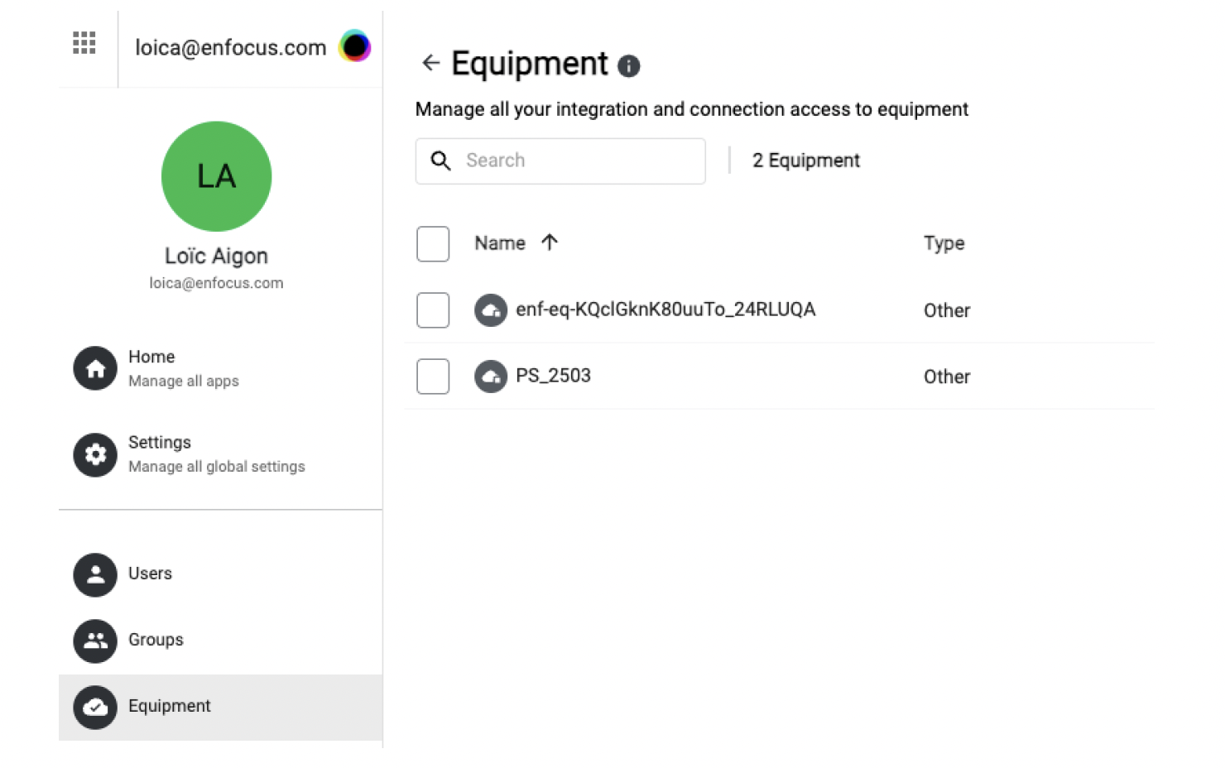Select Equipment in the sidebar menu

point(220,707)
